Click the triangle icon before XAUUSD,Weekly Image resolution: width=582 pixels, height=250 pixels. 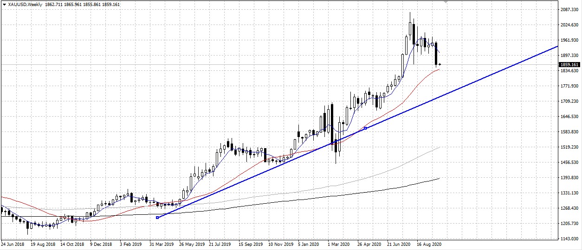(x=4, y=4)
